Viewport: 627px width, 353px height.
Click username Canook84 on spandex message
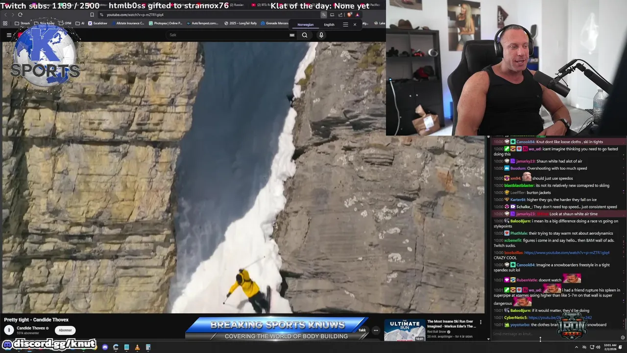click(526, 265)
